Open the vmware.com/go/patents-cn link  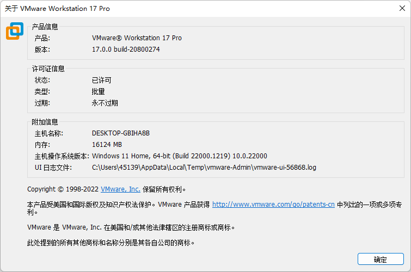click(273, 205)
